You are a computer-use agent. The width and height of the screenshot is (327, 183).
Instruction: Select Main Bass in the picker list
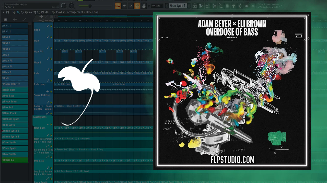15,90
